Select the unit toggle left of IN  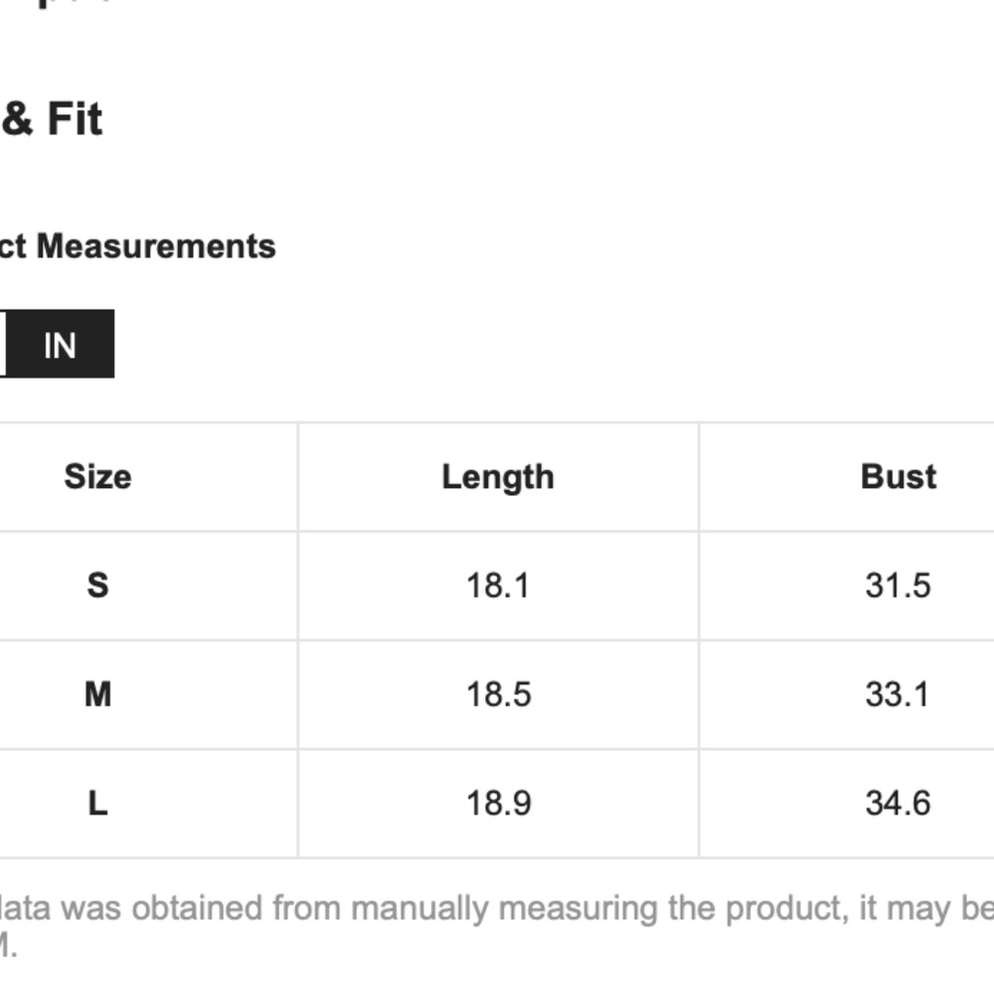click(x=3, y=344)
